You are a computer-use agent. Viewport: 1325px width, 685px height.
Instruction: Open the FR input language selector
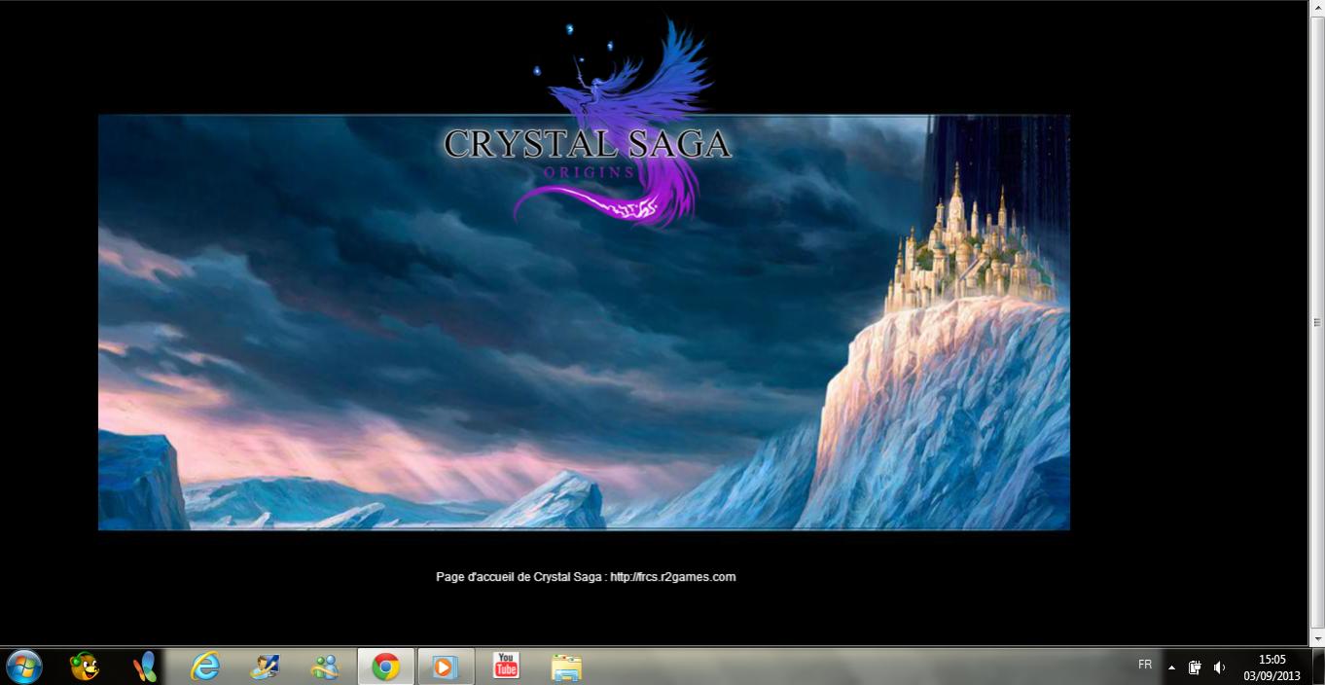tap(1145, 666)
